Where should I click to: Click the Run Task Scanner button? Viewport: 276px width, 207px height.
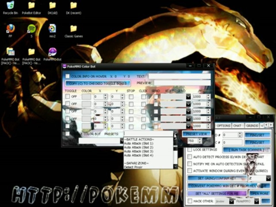click(x=246, y=150)
